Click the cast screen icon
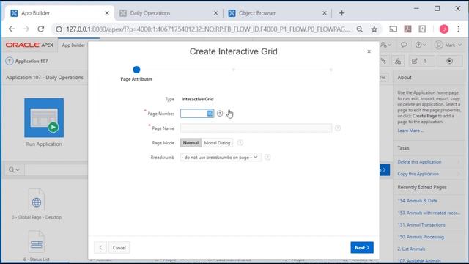Screen dimensions: 469x264 393,29
